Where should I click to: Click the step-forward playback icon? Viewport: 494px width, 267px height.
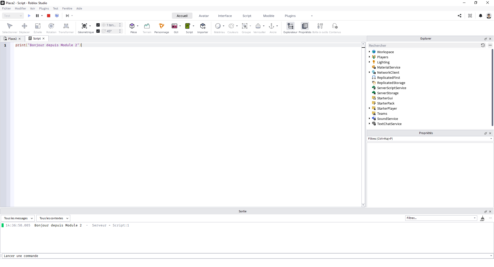coord(67,16)
